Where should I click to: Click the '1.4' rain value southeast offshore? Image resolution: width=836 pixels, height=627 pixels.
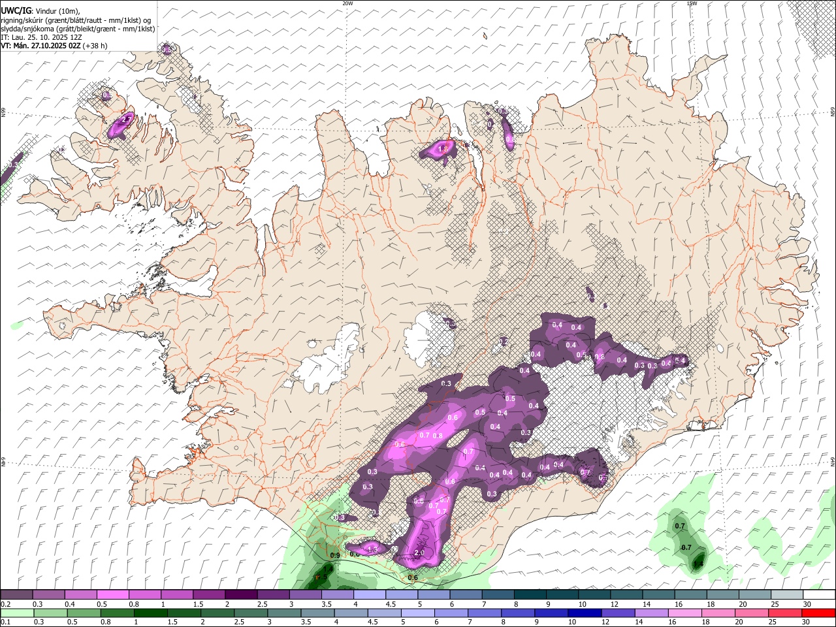click(698, 563)
